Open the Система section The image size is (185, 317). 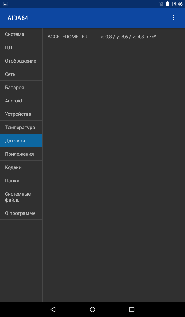coord(21,34)
